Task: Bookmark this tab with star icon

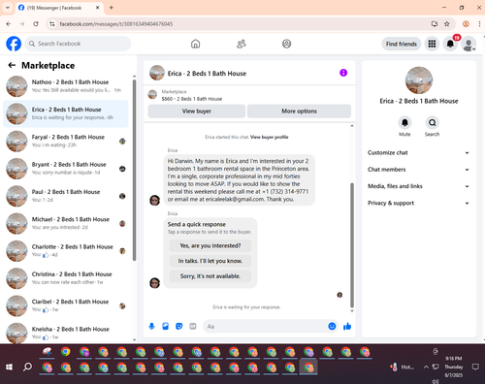Action: pyautogui.click(x=447, y=24)
